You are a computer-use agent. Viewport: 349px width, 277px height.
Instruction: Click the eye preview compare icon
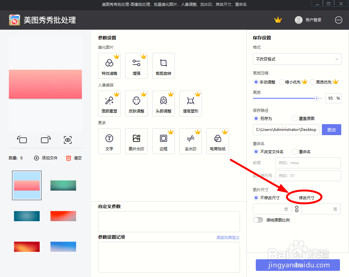[68, 140]
